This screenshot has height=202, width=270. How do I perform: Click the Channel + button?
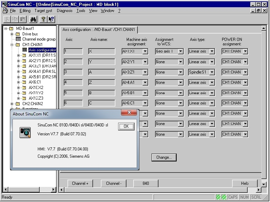(x=80, y=183)
